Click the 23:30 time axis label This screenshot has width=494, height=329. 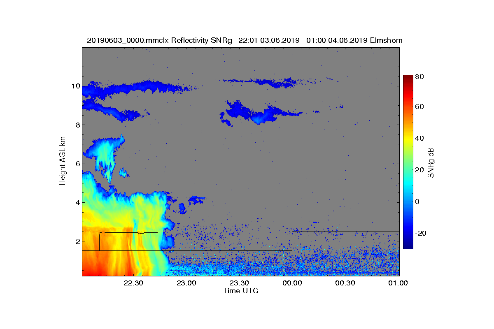(x=239, y=283)
